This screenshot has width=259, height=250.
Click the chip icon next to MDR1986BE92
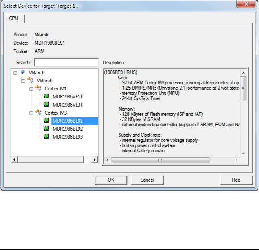pyautogui.click(x=46, y=129)
